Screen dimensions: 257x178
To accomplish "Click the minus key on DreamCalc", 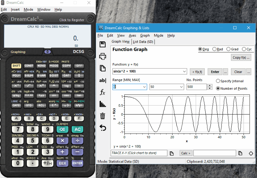I will click(77, 152).
